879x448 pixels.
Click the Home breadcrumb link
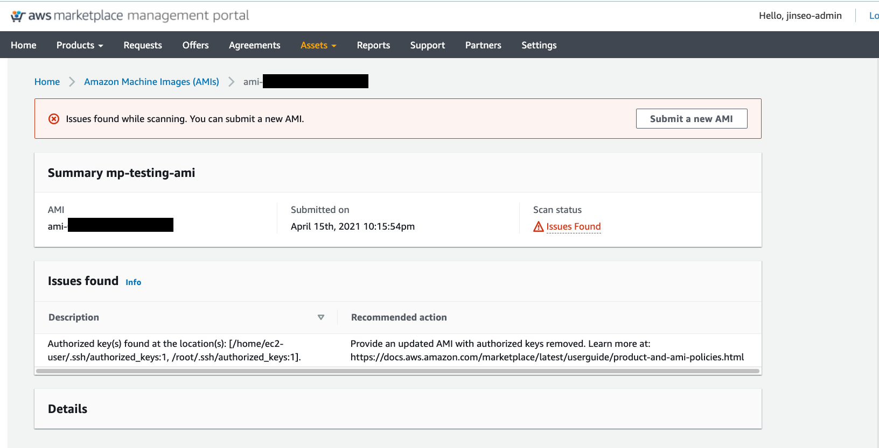tap(47, 82)
